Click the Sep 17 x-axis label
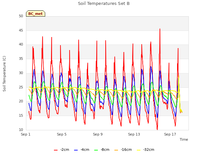Screen dimensions: 208x156 (x=170, y=134)
